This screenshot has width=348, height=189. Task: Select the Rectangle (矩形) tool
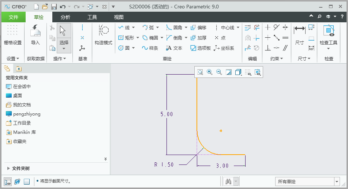click(126, 38)
